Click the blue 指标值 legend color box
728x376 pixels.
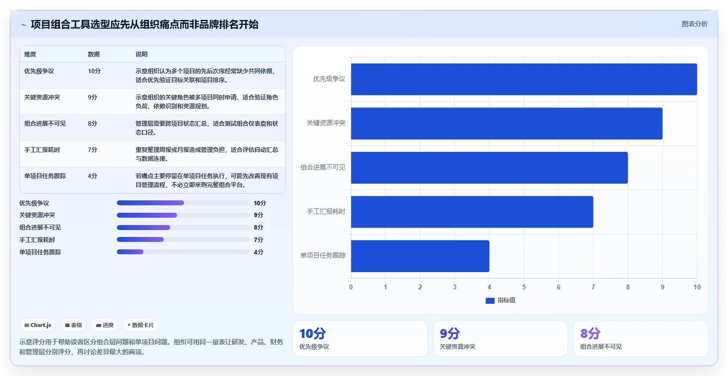tap(490, 300)
